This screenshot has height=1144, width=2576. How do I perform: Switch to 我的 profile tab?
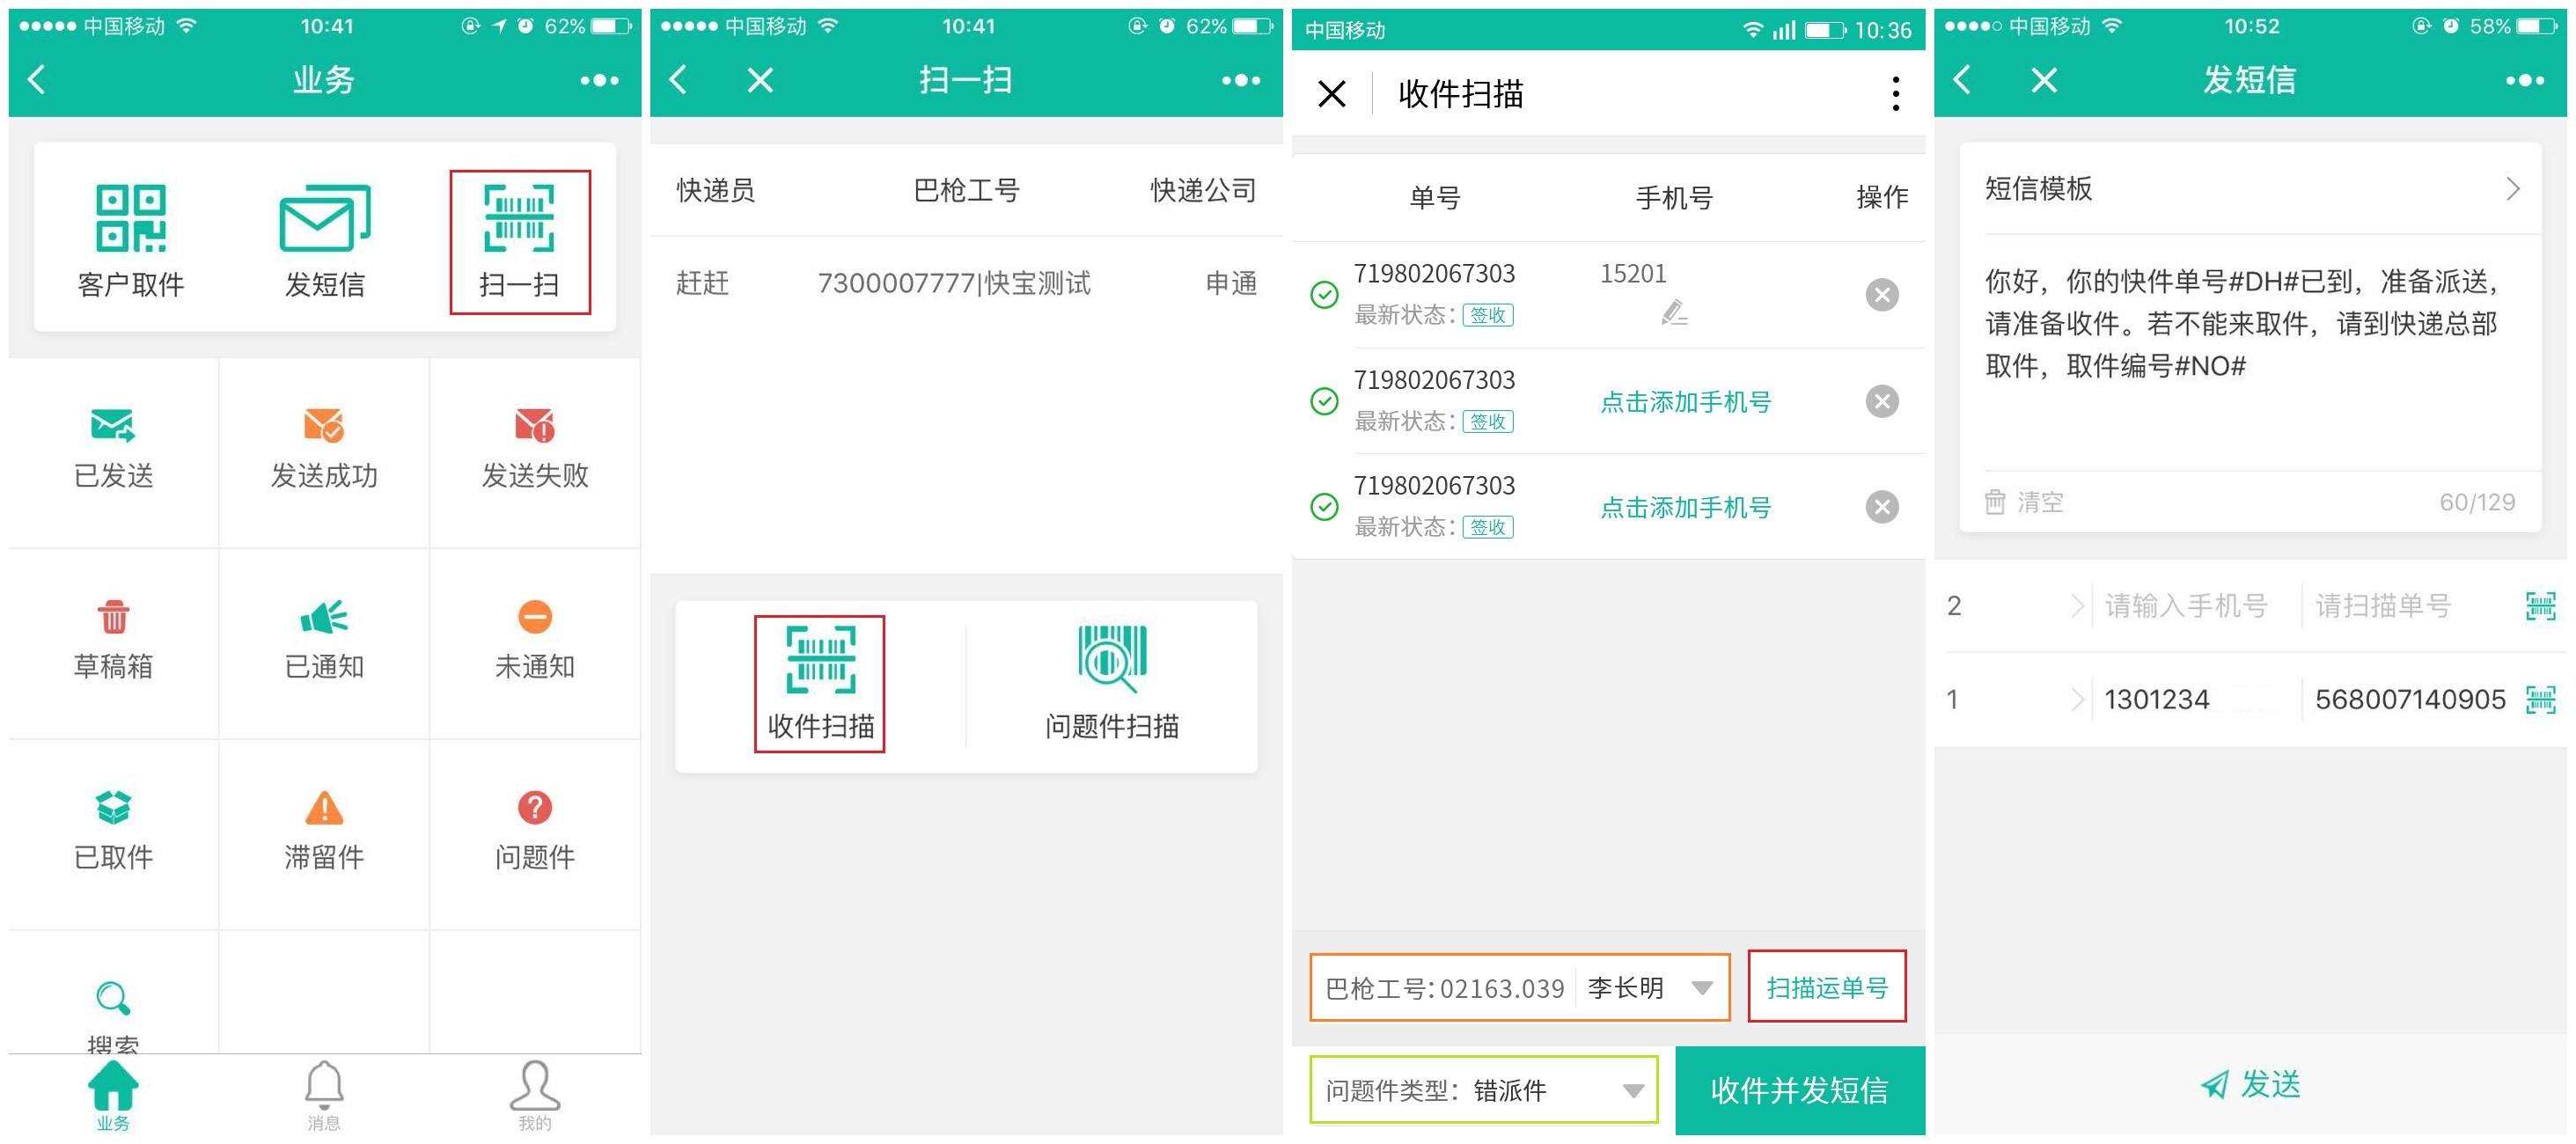pos(535,1096)
